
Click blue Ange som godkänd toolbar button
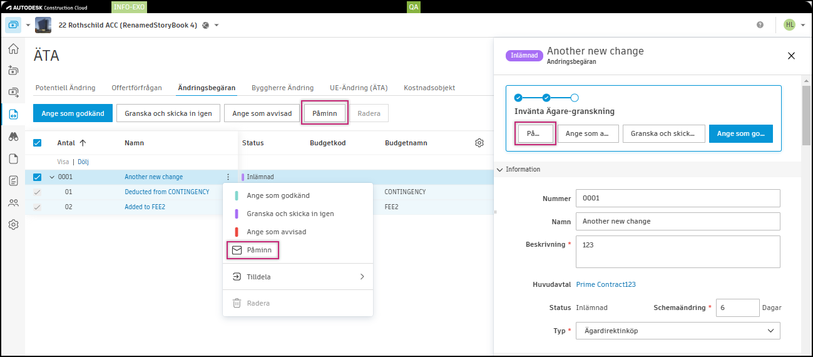[73, 113]
